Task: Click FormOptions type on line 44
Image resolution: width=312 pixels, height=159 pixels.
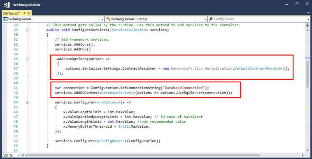Action: pos(107,103)
